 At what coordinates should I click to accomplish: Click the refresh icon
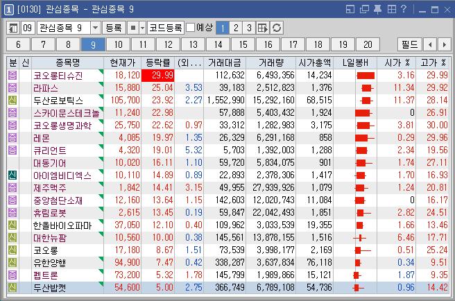(x=277, y=28)
